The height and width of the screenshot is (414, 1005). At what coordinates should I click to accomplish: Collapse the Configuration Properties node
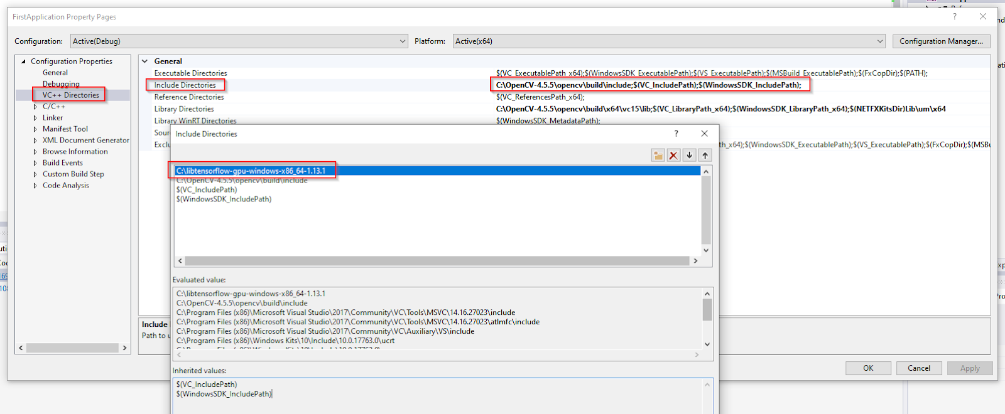point(23,61)
